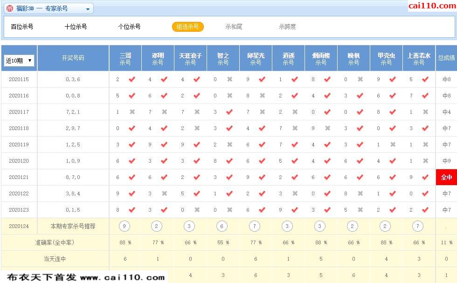Click the draw result 3, 8, 4
This screenshot has height=283, width=457.
[x=73, y=193]
